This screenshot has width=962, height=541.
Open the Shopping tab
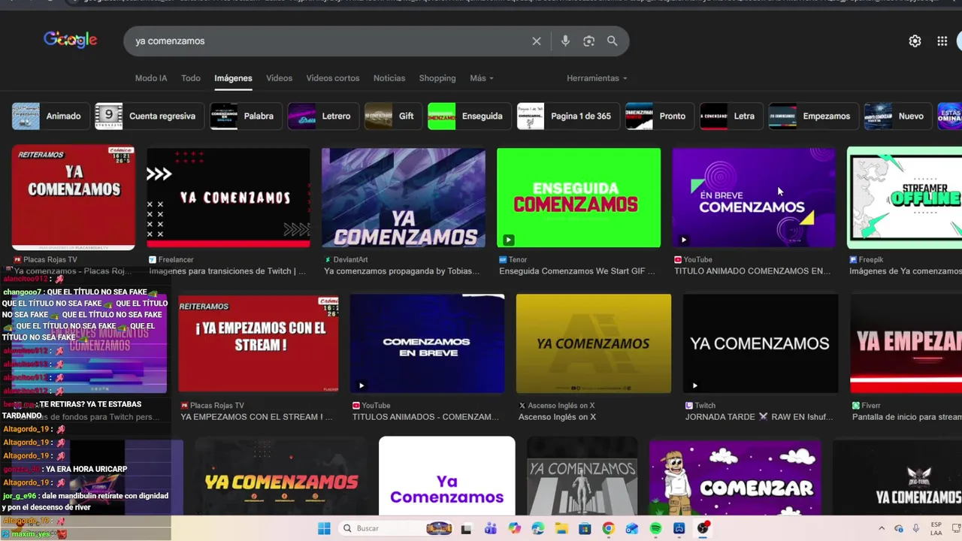pyautogui.click(x=437, y=78)
